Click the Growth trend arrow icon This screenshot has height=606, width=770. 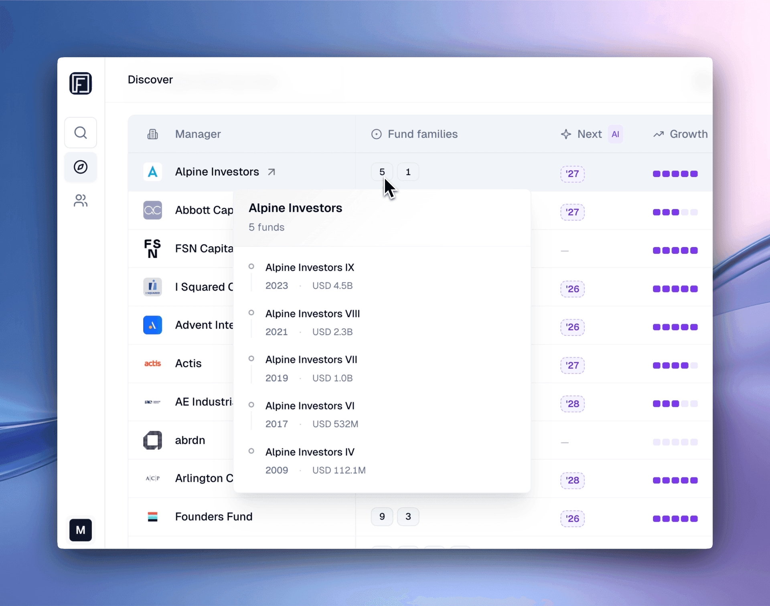click(659, 134)
